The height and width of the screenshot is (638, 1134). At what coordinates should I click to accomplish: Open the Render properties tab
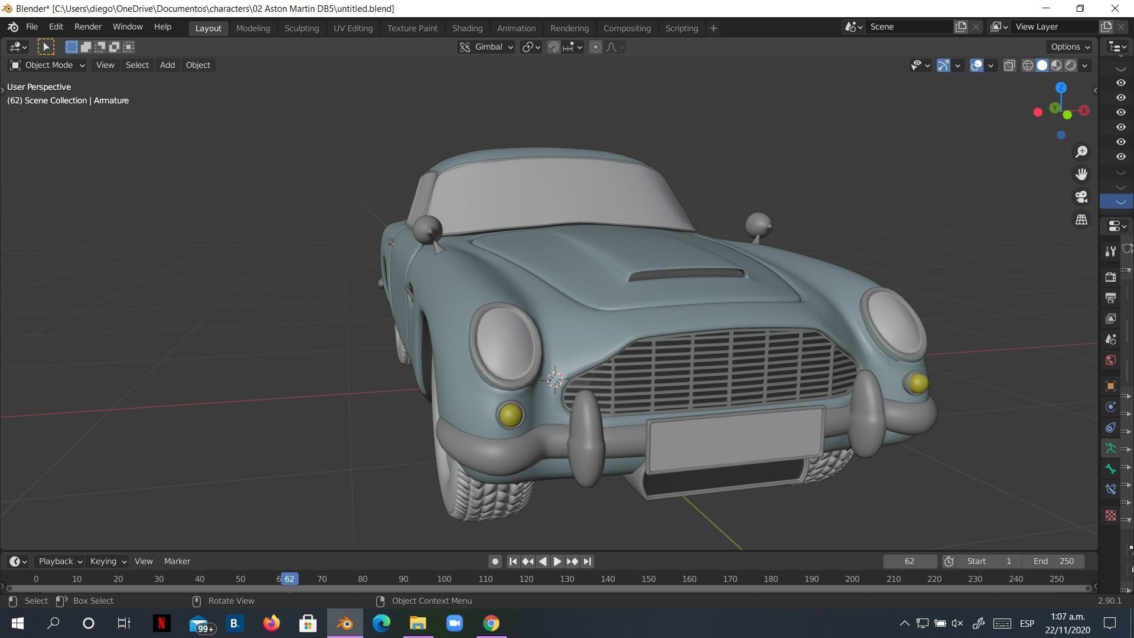1110,276
